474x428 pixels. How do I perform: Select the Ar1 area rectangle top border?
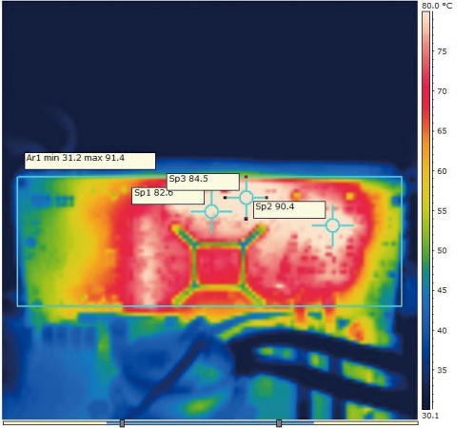(209, 177)
